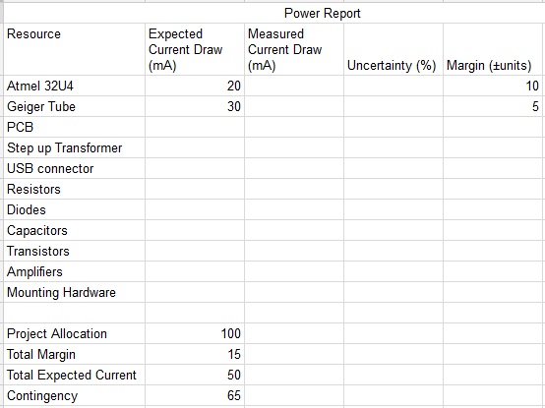Select Atmel 32U4 expected current value 20

click(x=195, y=86)
